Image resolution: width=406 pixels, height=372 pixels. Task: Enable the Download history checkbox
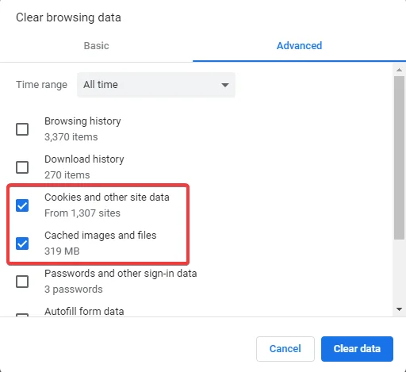pos(22,167)
